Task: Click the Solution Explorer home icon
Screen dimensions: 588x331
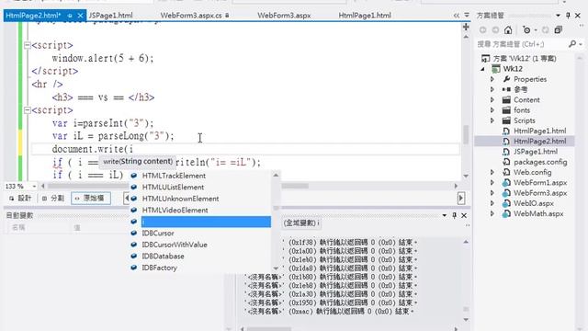Action: point(508,29)
